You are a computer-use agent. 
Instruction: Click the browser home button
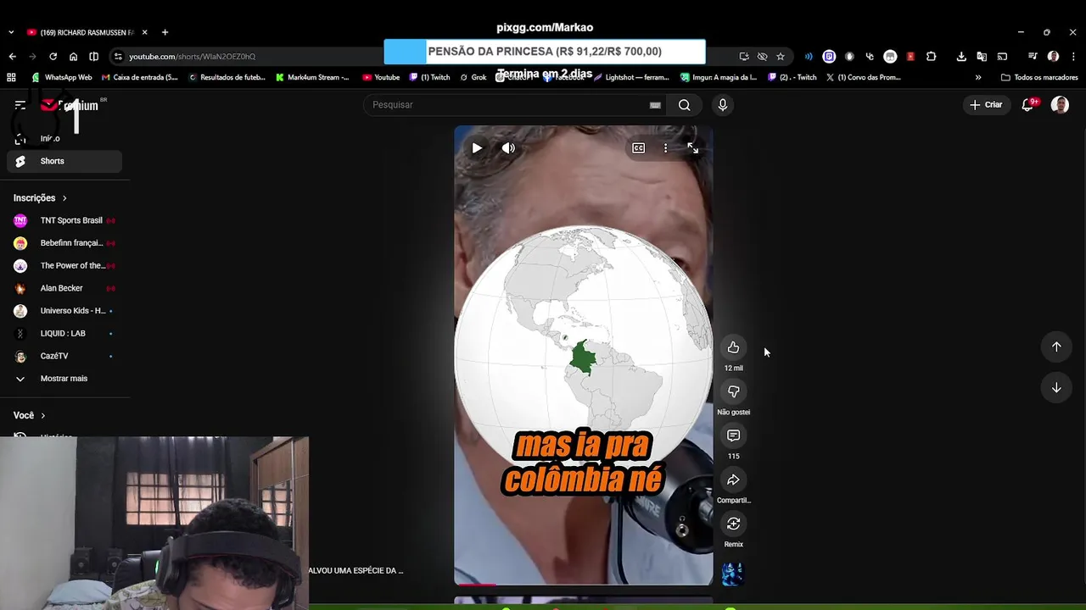coord(73,57)
